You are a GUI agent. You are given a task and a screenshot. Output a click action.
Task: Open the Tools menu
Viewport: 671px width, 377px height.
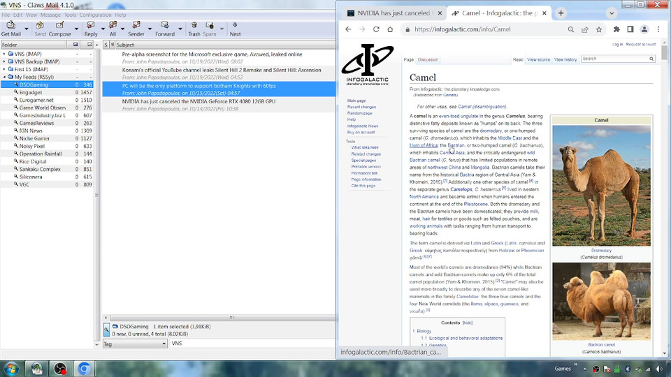(70, 15)
